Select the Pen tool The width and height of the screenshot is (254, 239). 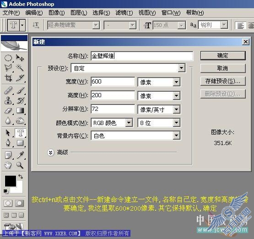point(8,143)
